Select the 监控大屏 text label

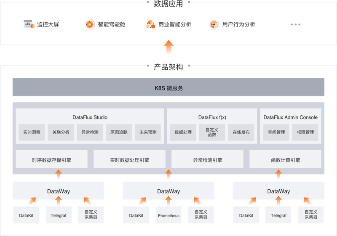tap(48, 24)
